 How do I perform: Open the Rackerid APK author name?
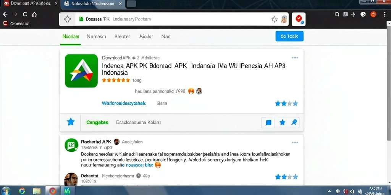point(96,142)
